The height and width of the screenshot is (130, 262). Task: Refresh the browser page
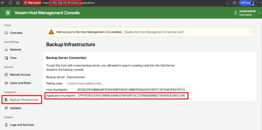pyautogui.click(x=10, y=3)
